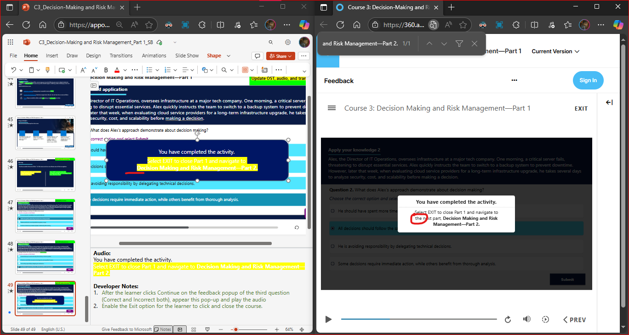Click Give Feedback to Microsoft
Image resolution: width=629 pixels, height=335 pixels.
(126, 329)
